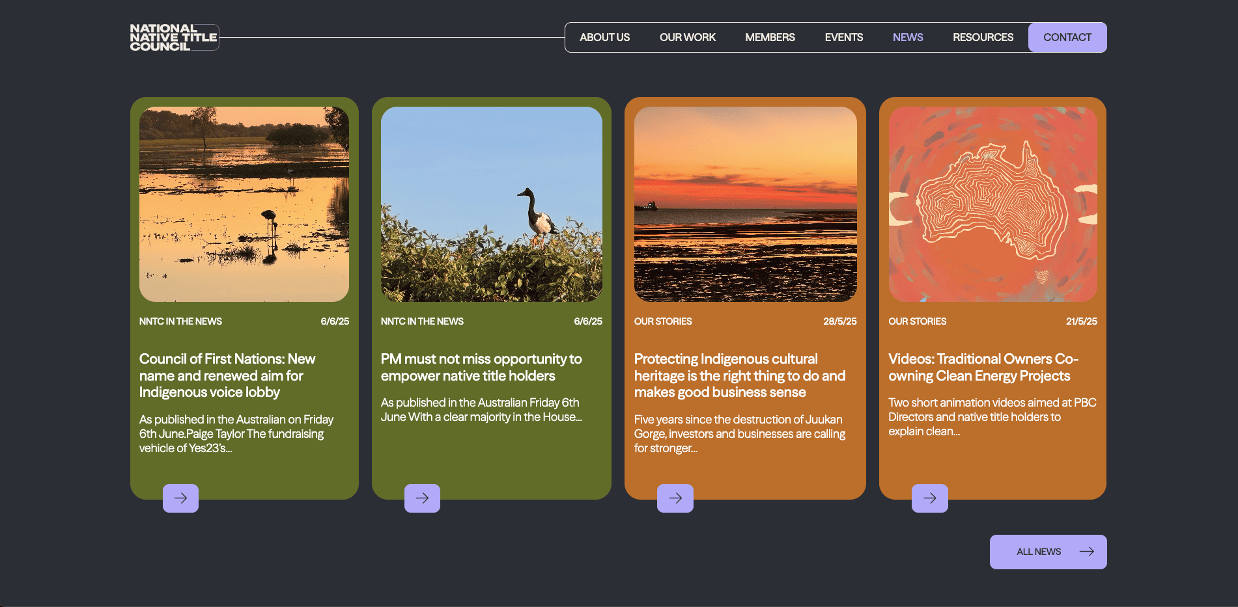Click arrow button on PM must not miss card
Screen dimensions: 1238x607
coord(422,498)
